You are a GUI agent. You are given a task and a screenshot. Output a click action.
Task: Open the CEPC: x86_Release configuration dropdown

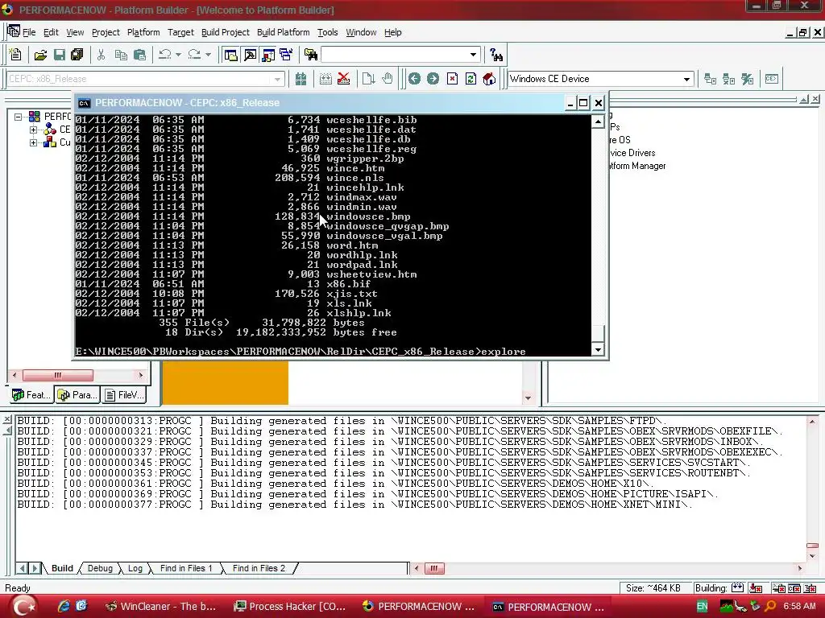277,80
